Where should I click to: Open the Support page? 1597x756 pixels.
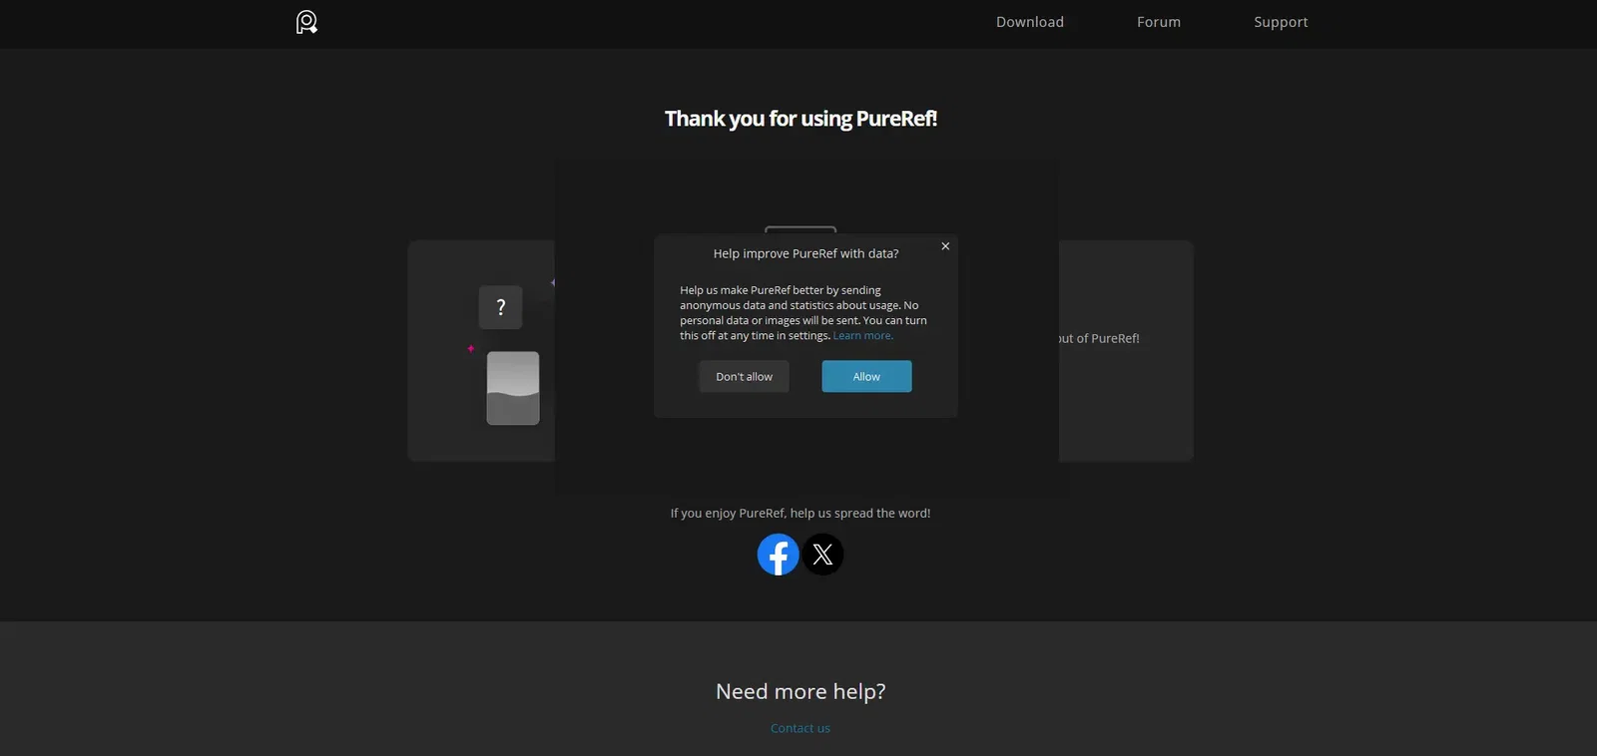click(x=1281, y=22)
